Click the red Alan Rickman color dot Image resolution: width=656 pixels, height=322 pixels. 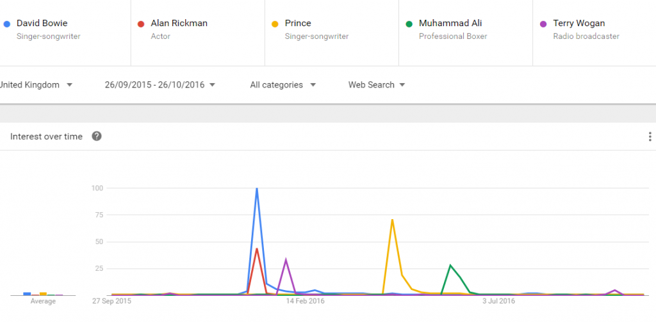point(141,24)
